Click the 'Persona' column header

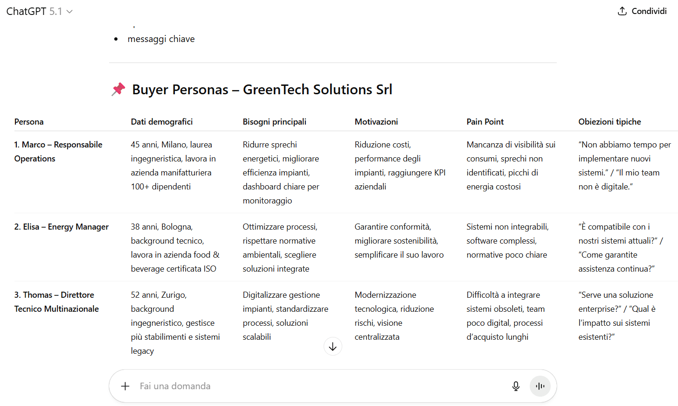pos(29,122)
